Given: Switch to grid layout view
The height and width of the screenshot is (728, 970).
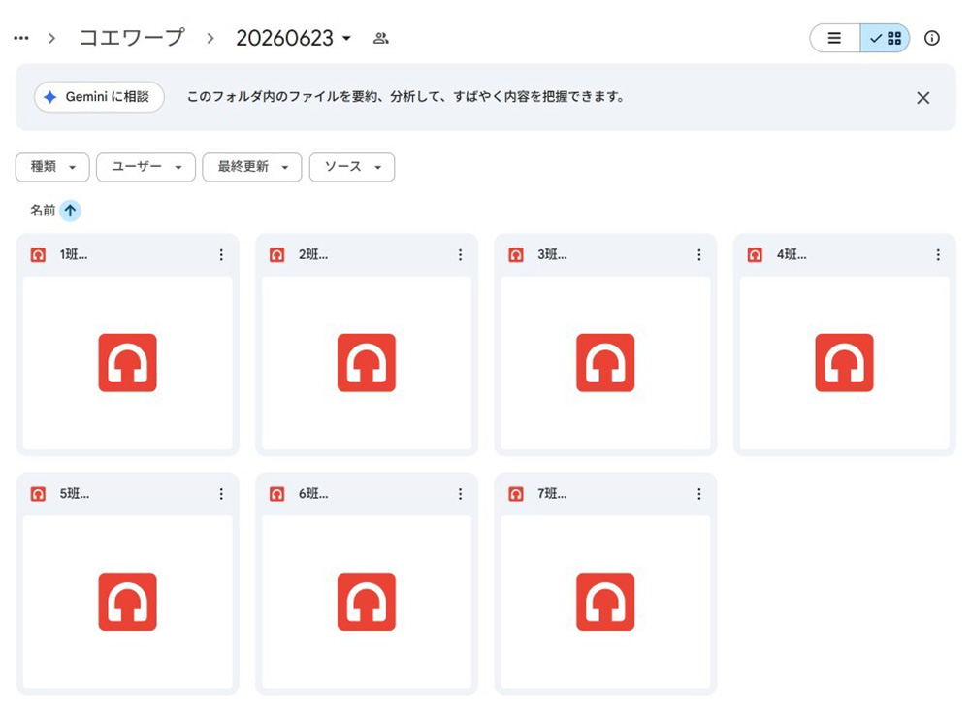Looking at the screenshot, I should point(886,39).
